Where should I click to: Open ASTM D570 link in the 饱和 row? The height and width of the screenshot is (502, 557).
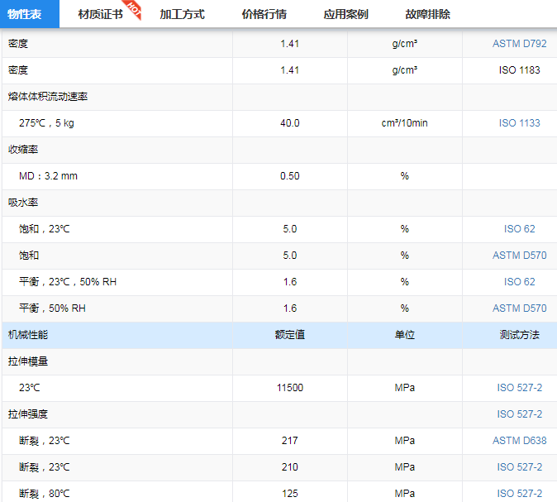(519, 256)
